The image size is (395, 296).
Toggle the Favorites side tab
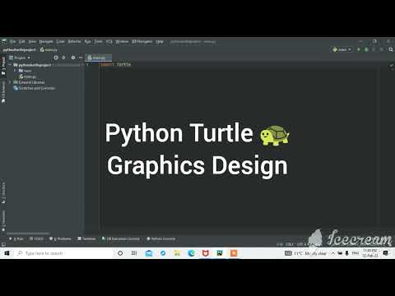click(x=3, y=220)
